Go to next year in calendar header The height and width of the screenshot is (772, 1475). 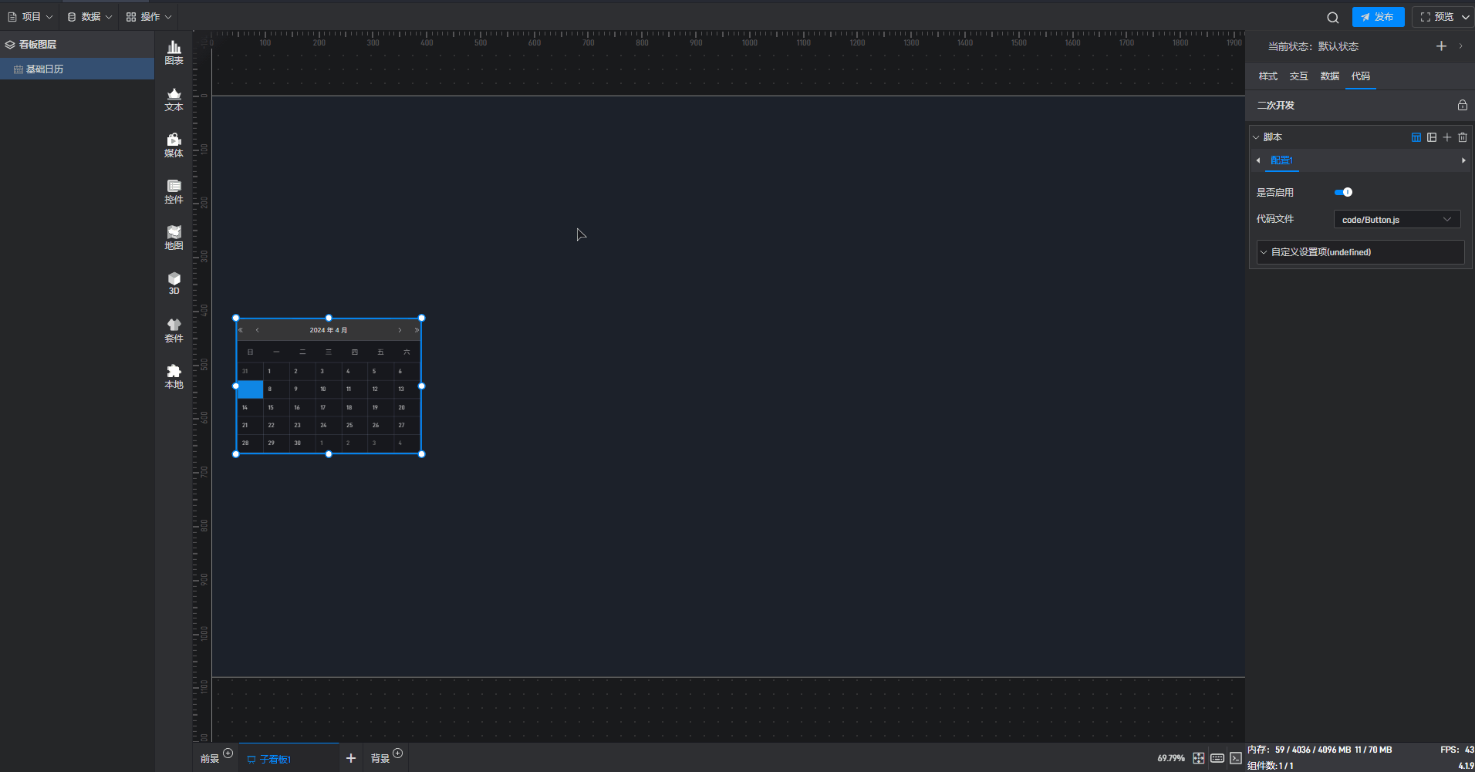417,330
